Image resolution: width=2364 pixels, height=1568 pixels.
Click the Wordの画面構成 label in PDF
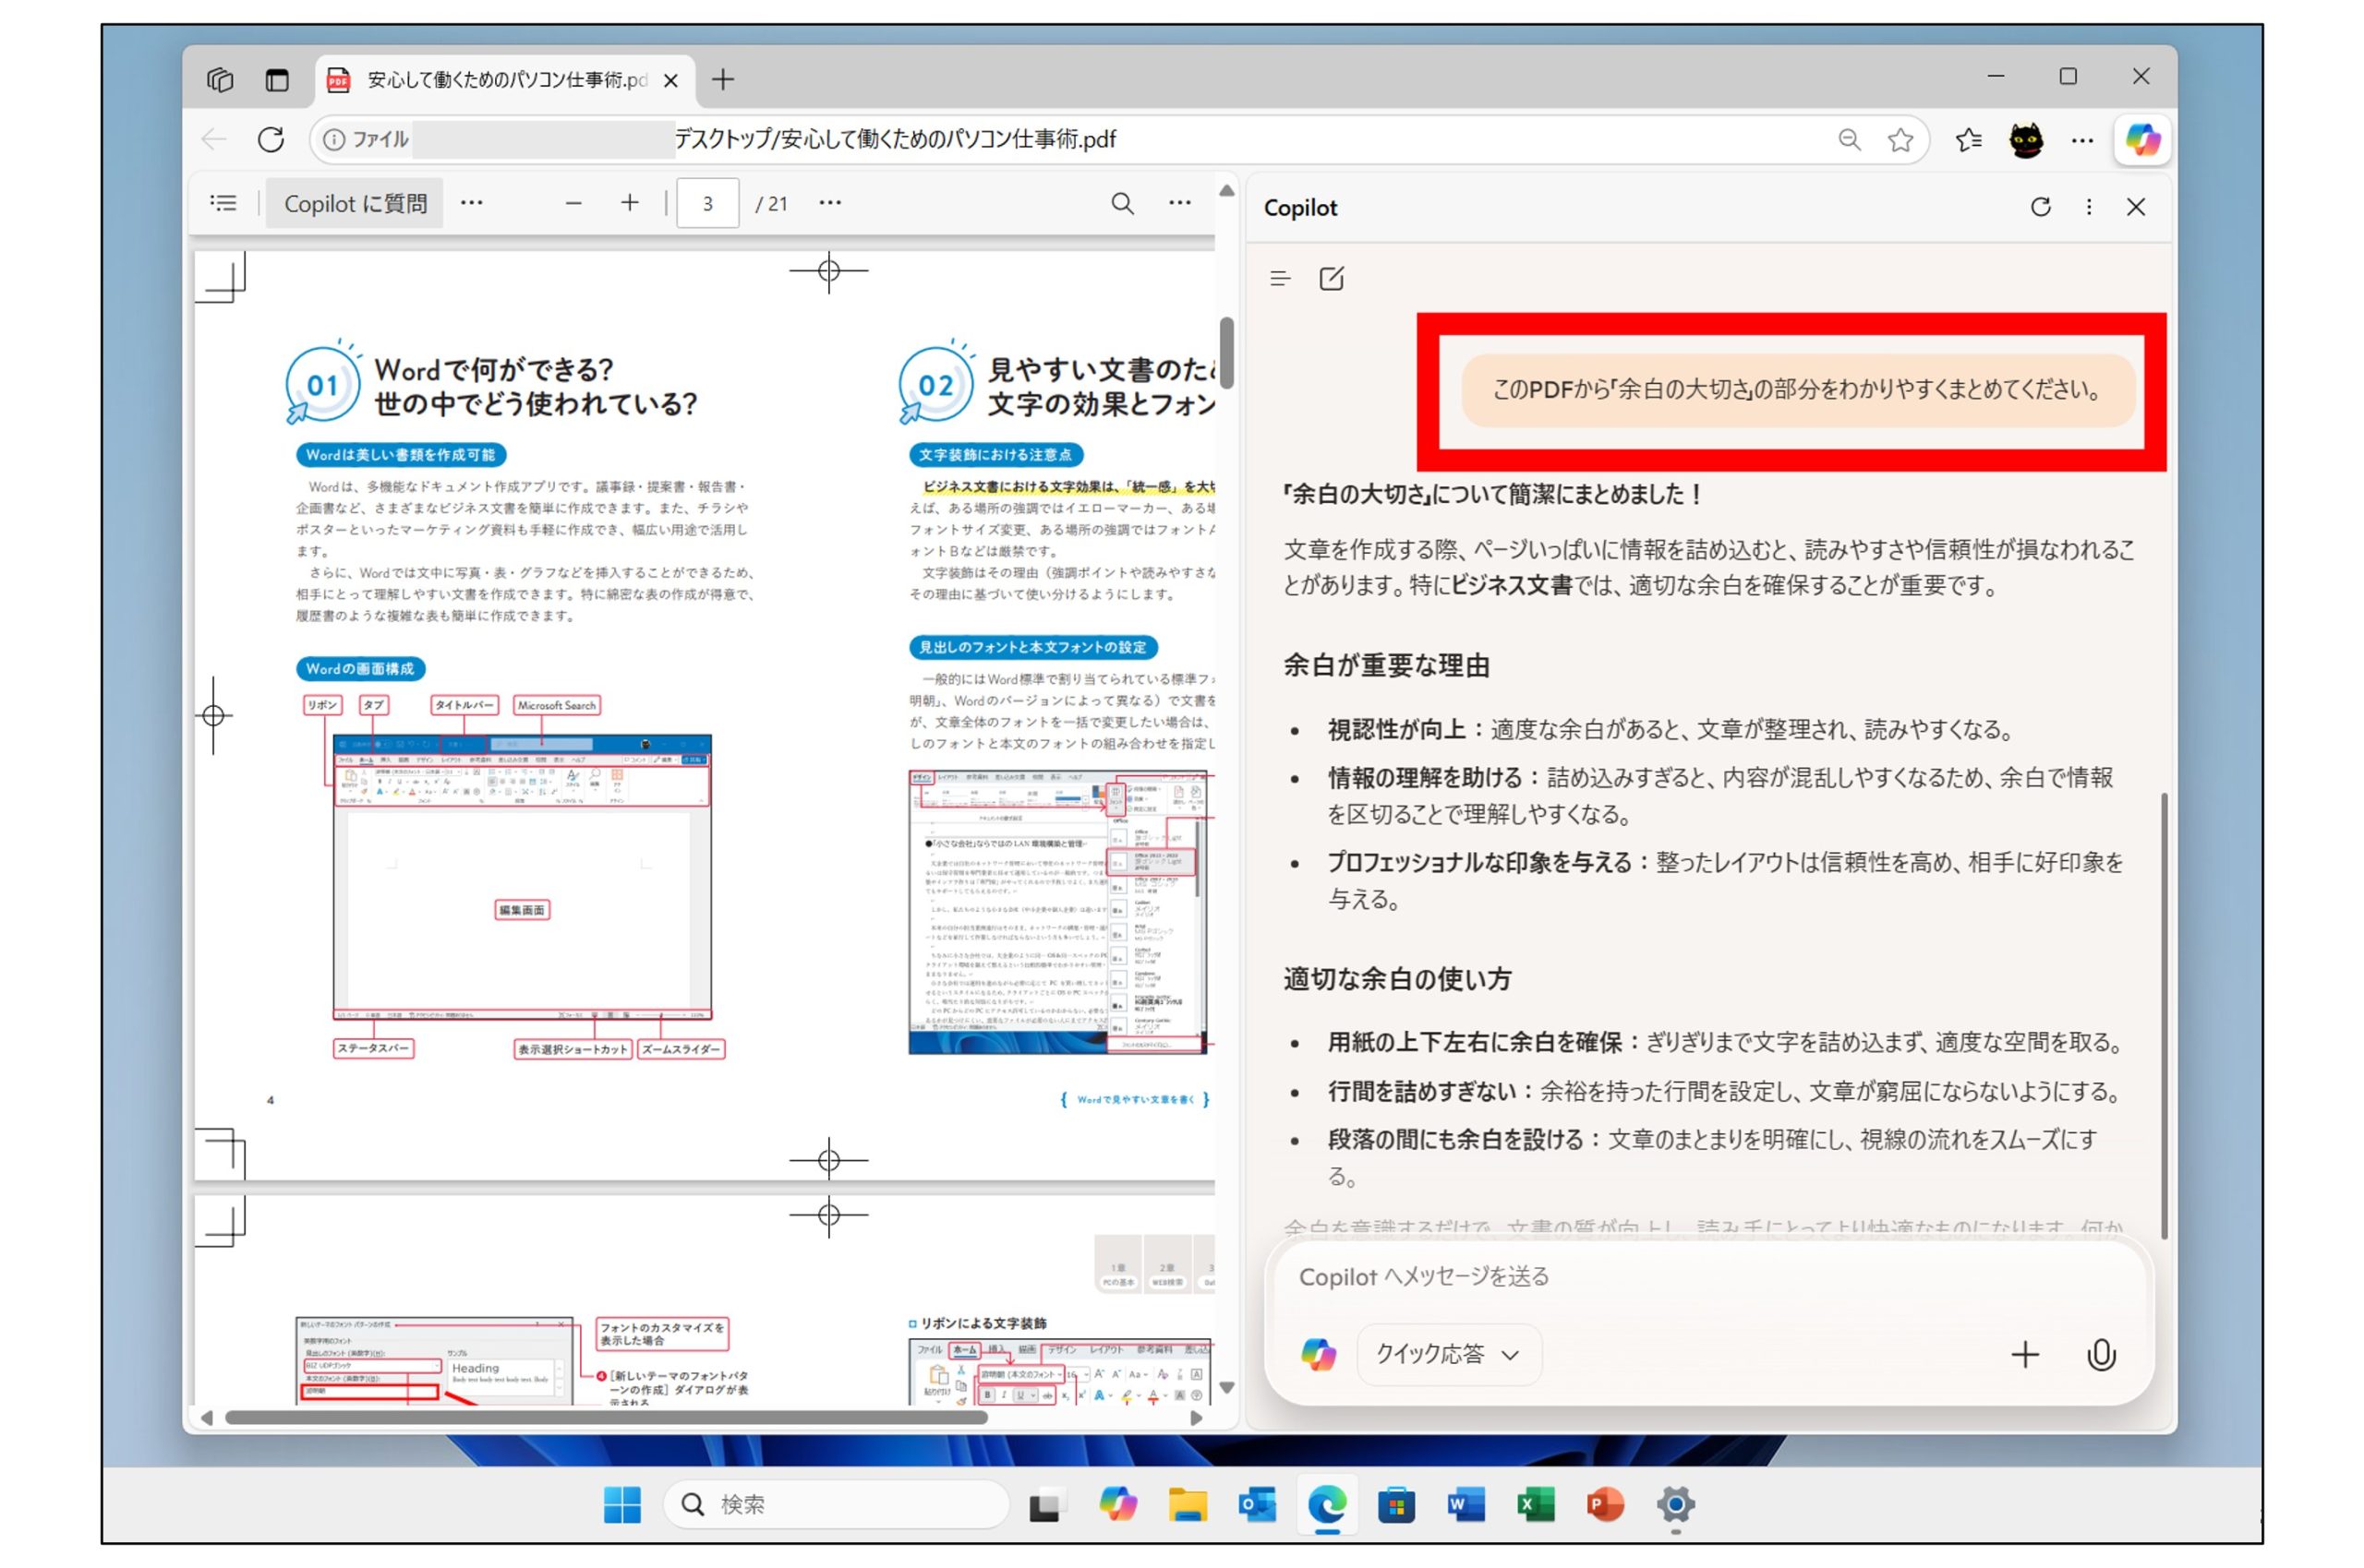[x=360, y=668]
